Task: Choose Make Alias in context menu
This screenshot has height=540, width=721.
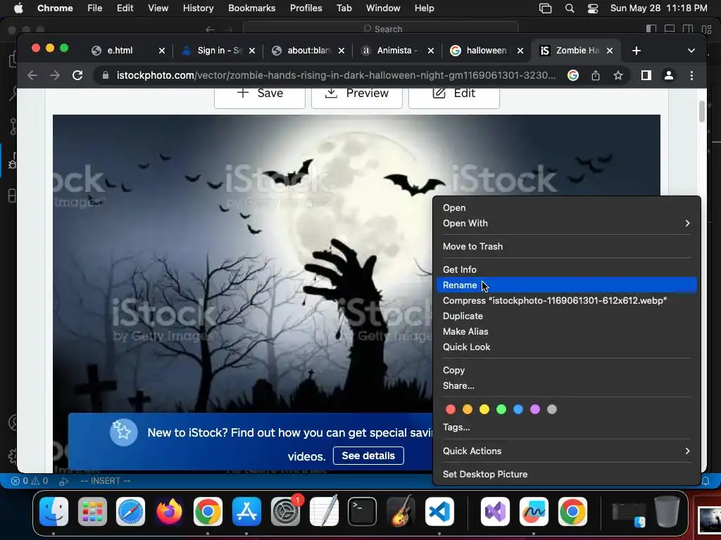Action: [x=567, y=332]
